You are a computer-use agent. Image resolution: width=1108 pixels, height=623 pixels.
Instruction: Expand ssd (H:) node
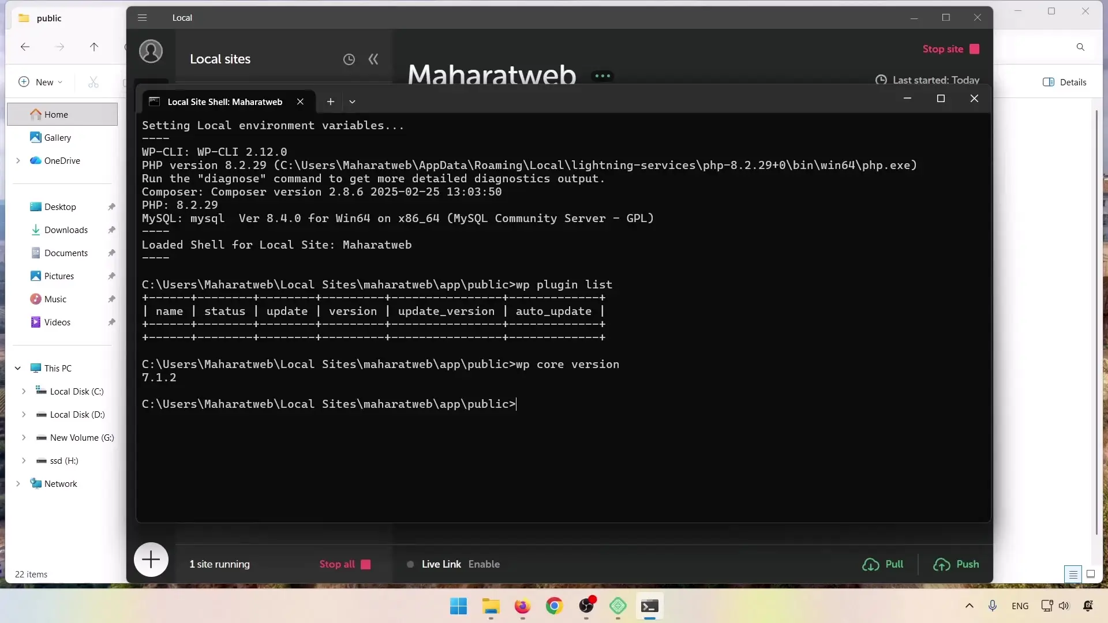24,460
